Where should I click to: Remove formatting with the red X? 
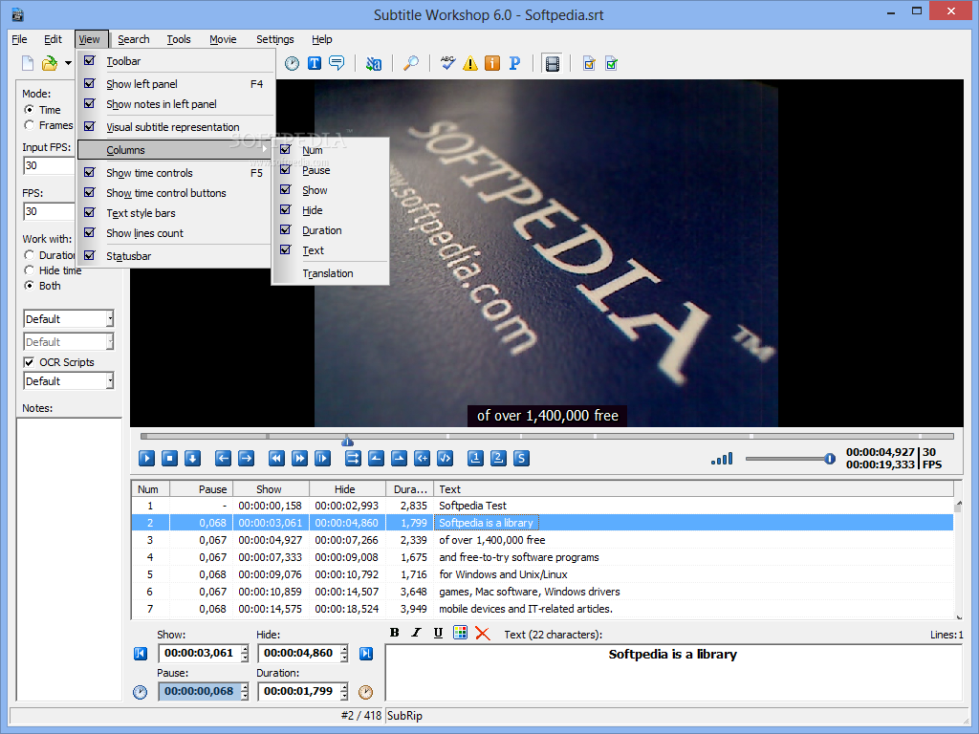click(x=483, y=633)
